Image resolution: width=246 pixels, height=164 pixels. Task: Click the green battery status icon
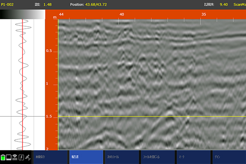[4, 157]
